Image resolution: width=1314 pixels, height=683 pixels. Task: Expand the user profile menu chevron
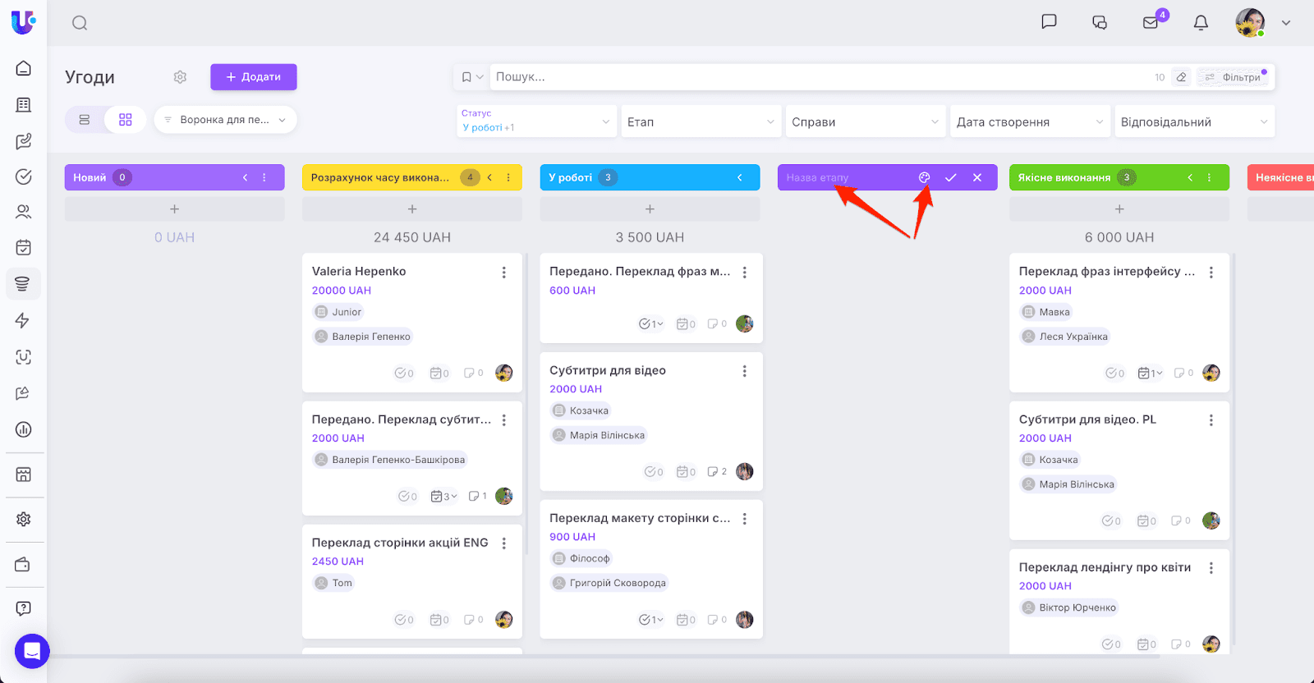[x=1286, y=23]
